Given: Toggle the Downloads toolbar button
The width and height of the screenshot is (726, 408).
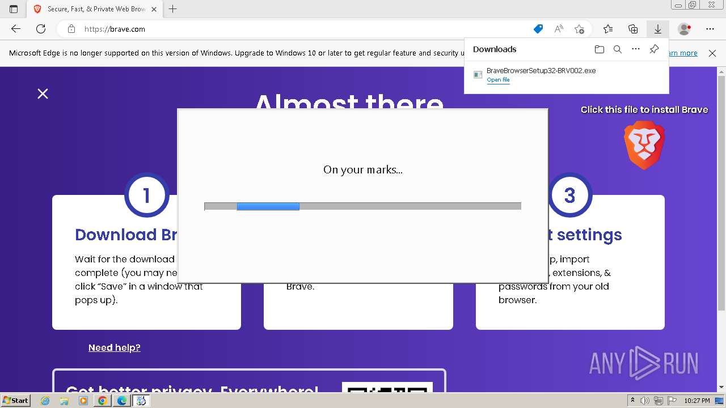Looking at the screenshot, I should (658, 29).
